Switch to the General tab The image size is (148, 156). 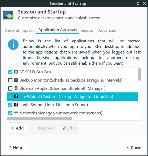pyautogui.click(x=12, y=30)
